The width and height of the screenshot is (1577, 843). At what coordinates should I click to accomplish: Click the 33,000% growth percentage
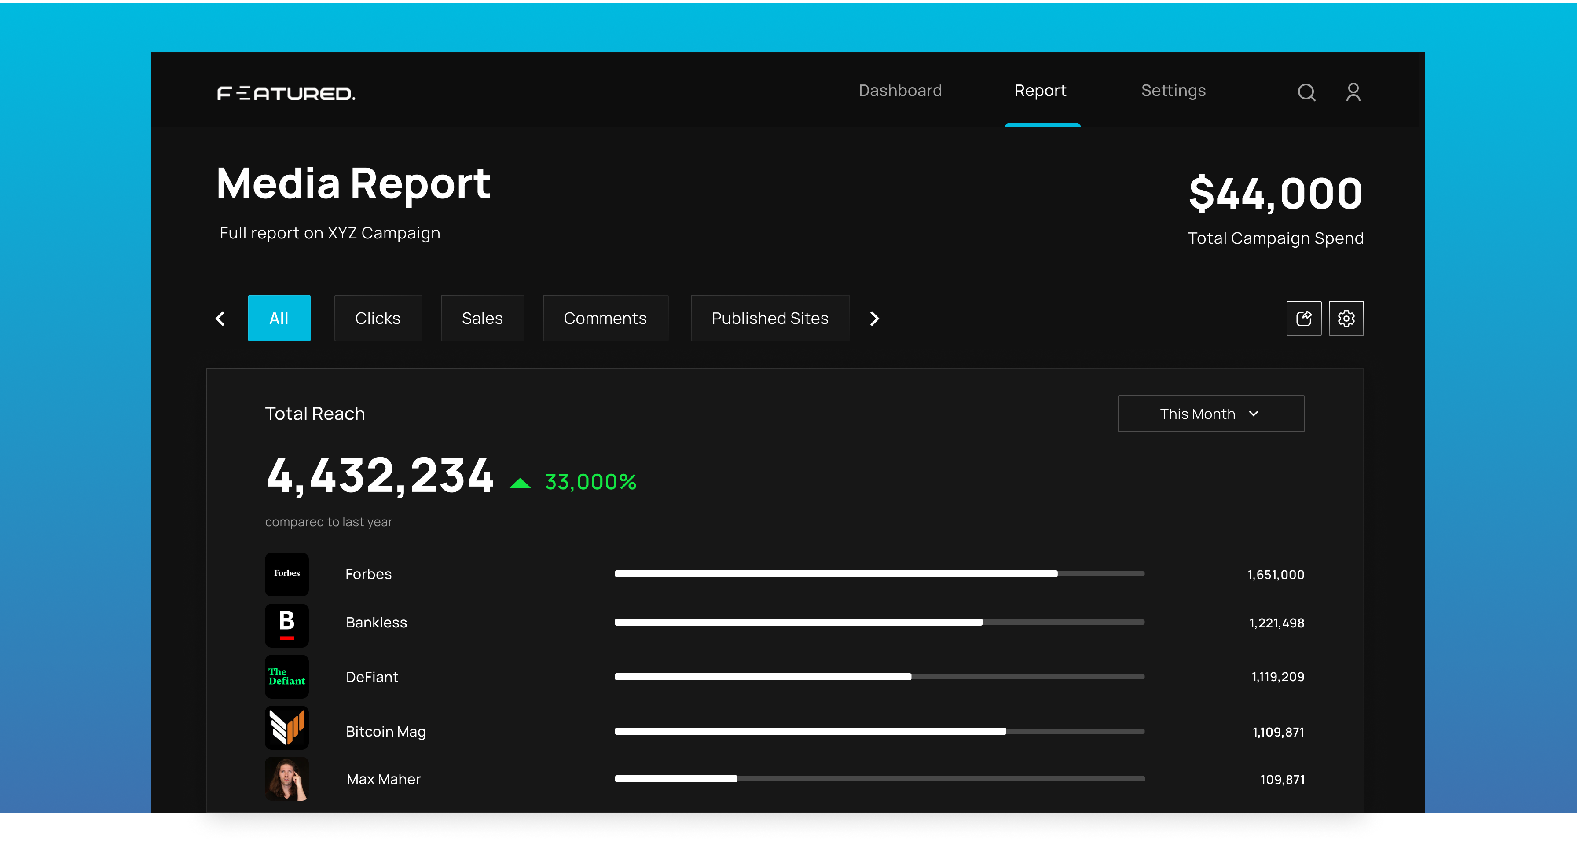(x=591, y=482)
